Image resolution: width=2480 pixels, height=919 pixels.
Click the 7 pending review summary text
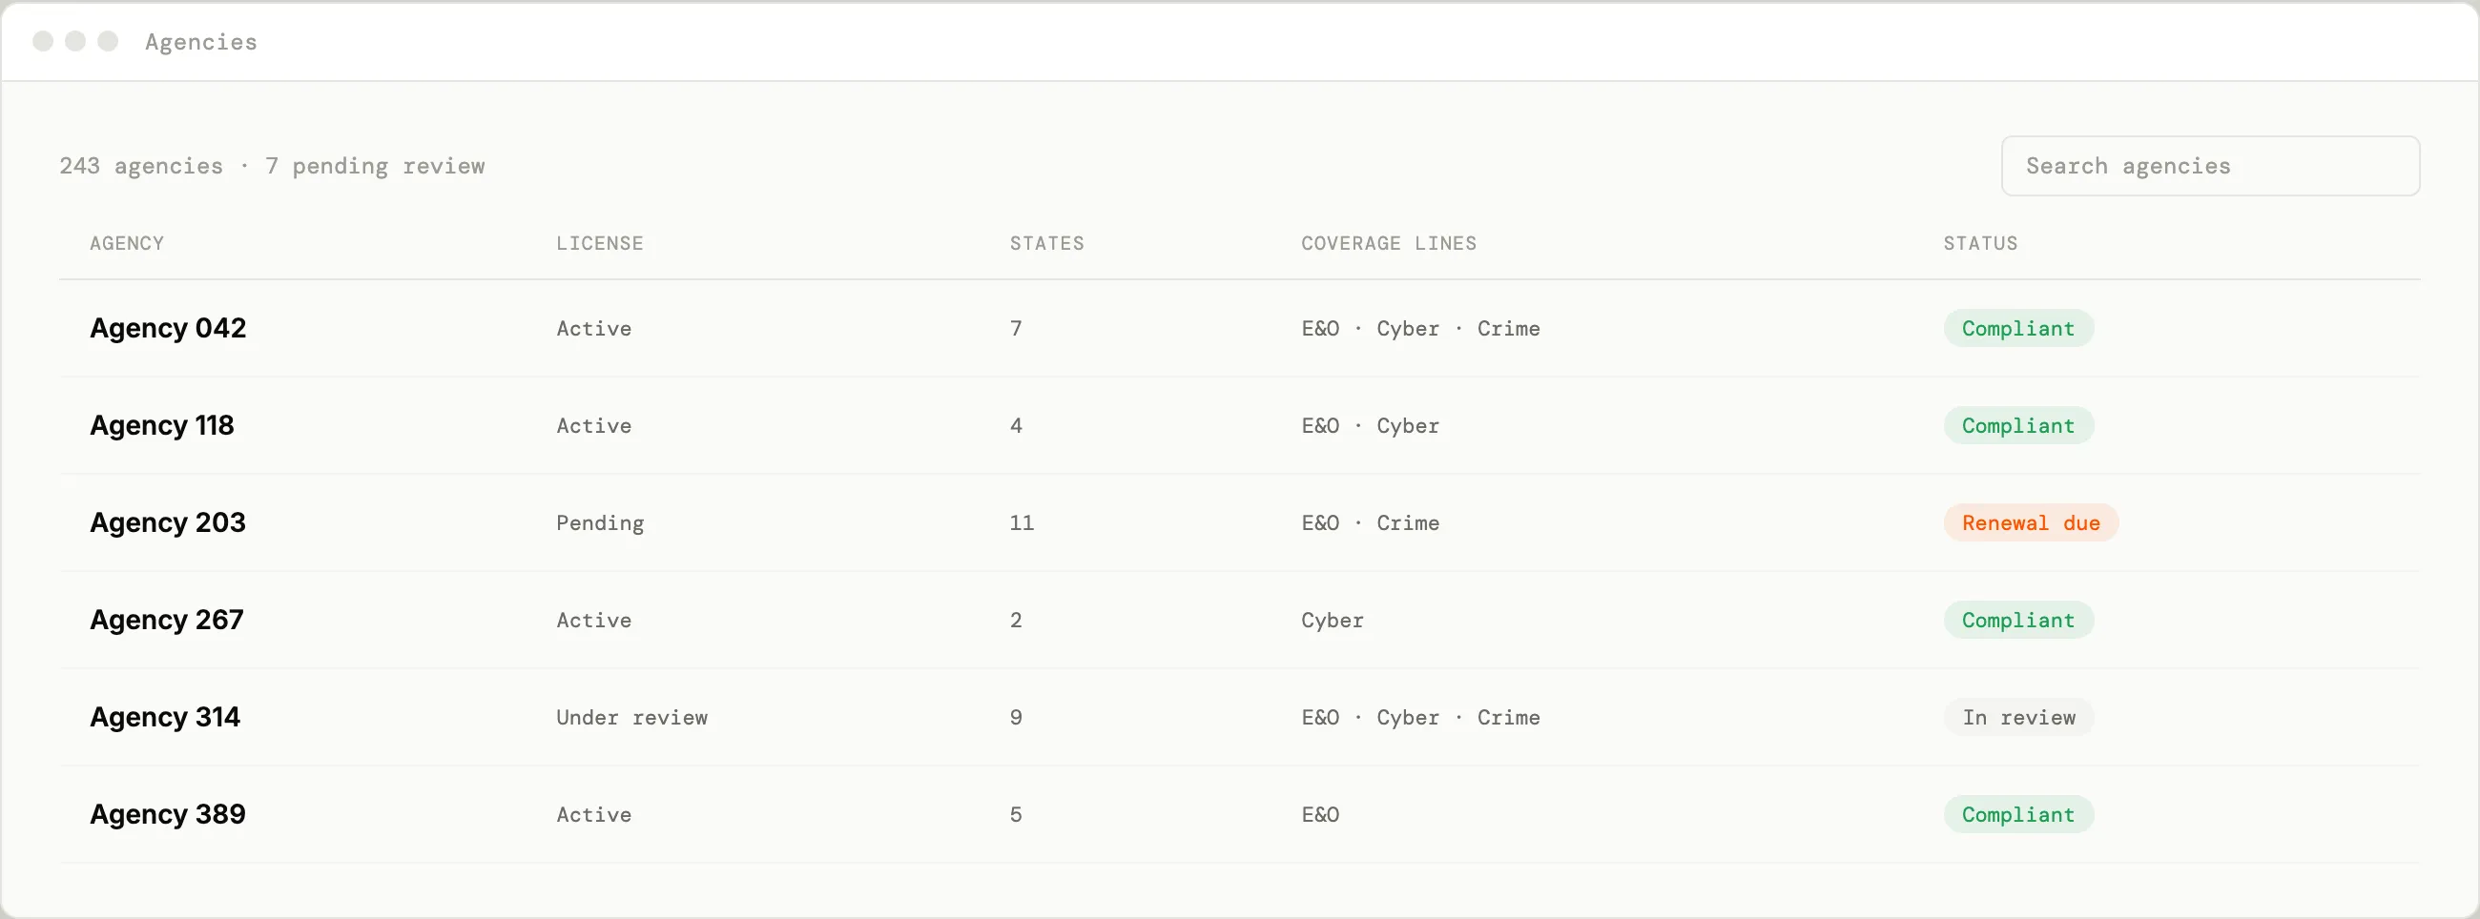(375, 166)
